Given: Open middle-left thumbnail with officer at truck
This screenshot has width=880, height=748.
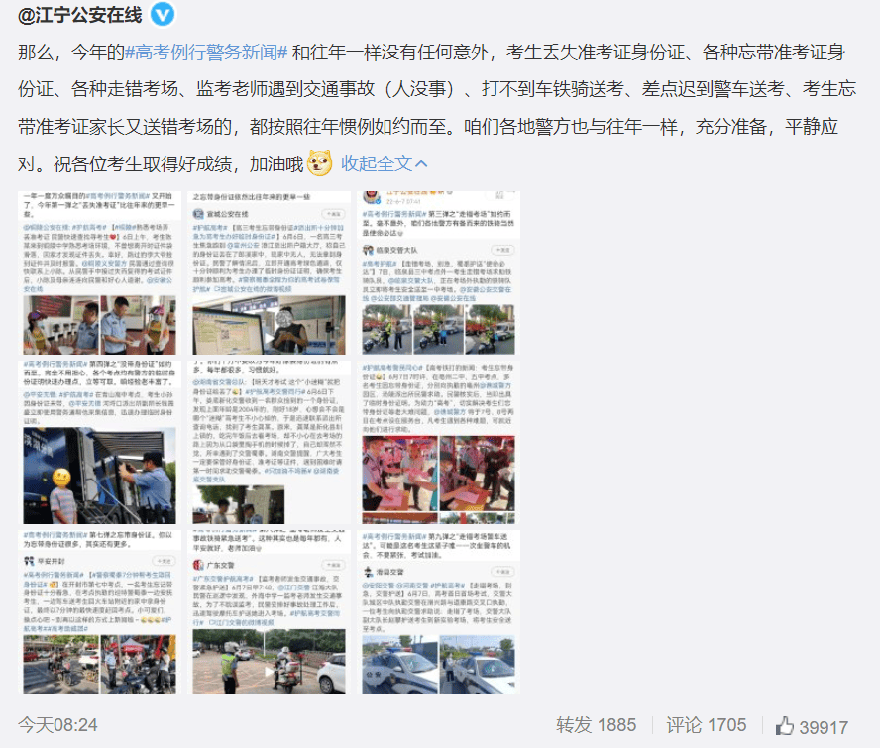Looking at the screenshot, I should coord(99,442).
